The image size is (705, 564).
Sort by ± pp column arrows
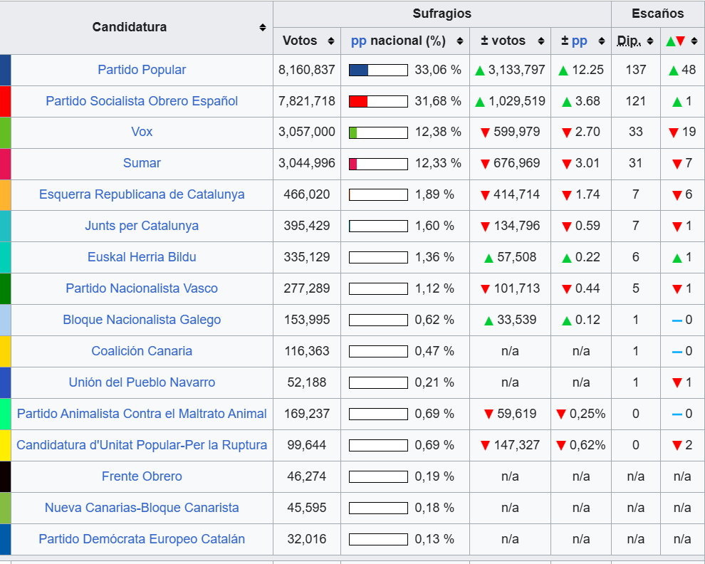[x=601, y=41]
